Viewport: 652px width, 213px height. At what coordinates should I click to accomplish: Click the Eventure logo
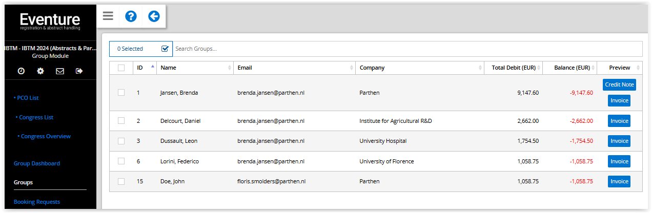coord(50,22)
